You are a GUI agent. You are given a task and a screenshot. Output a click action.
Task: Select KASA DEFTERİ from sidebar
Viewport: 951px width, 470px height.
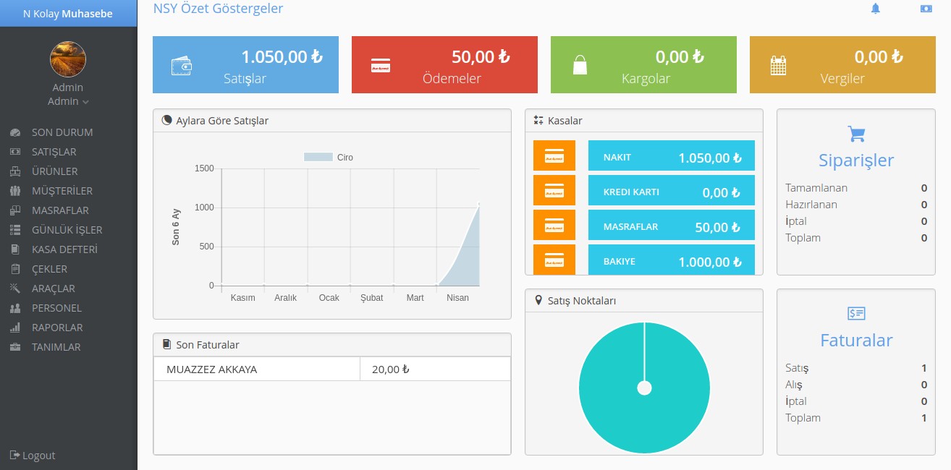click(64, 249)
